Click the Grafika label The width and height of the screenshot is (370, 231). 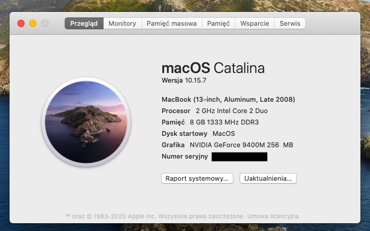(173, 145)
